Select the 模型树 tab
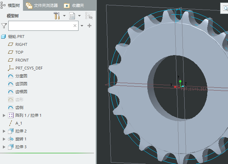 coord(11,5)
